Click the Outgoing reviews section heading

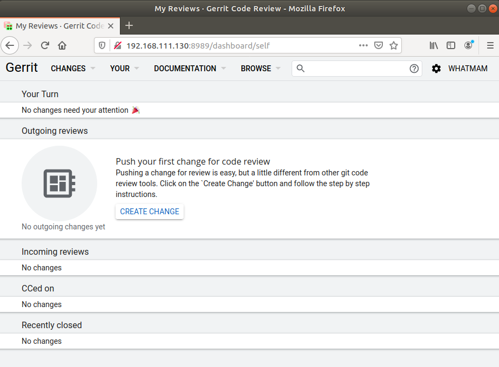(x=55, y=131)
